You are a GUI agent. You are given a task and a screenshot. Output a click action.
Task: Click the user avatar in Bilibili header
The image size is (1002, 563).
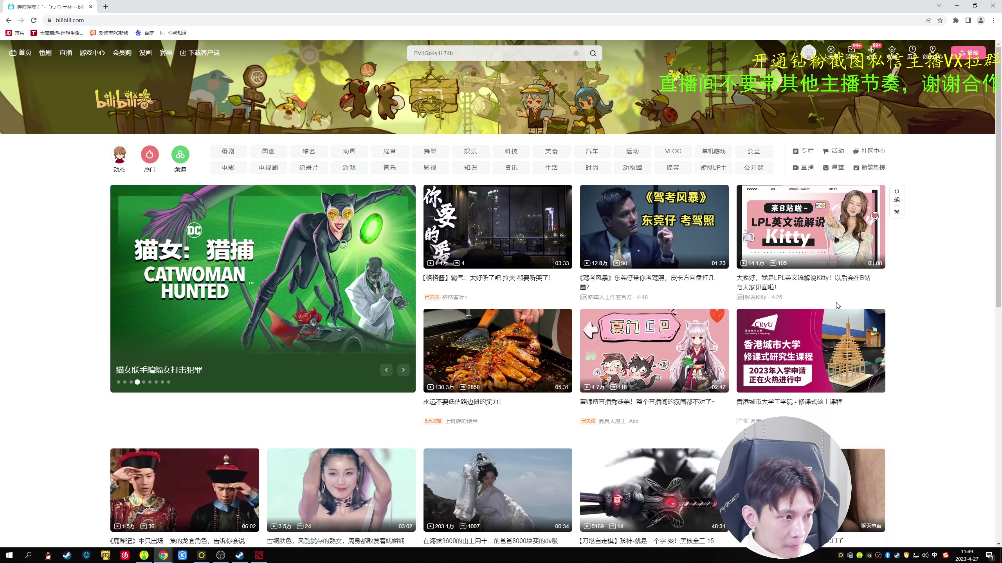(x=809, y=52)
